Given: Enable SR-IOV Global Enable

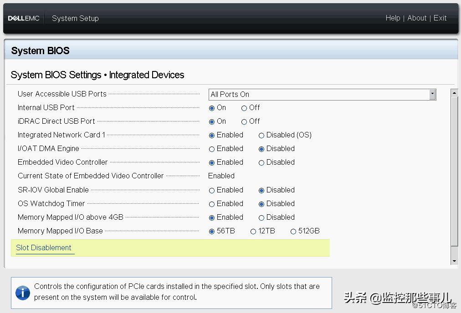Looking at the screenshot, I should pyautogui.click(x=212, y=190).
